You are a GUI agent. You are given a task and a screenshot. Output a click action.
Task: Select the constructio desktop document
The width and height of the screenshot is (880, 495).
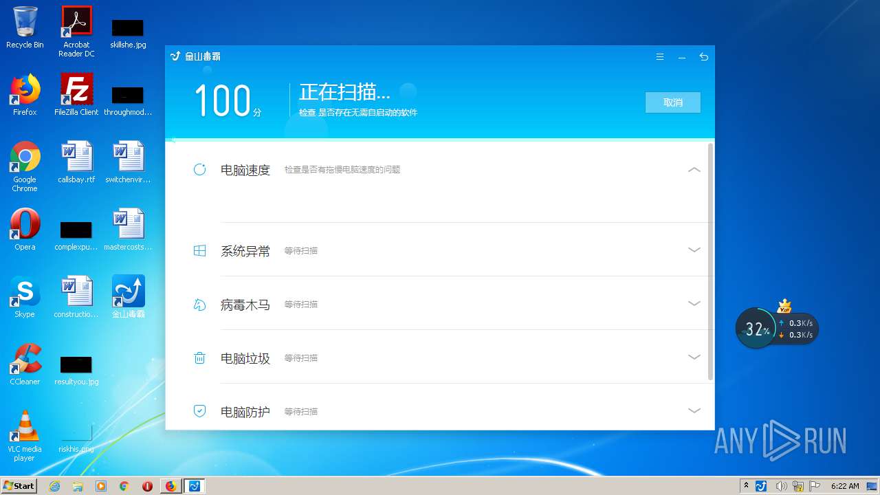coord(76,296)
